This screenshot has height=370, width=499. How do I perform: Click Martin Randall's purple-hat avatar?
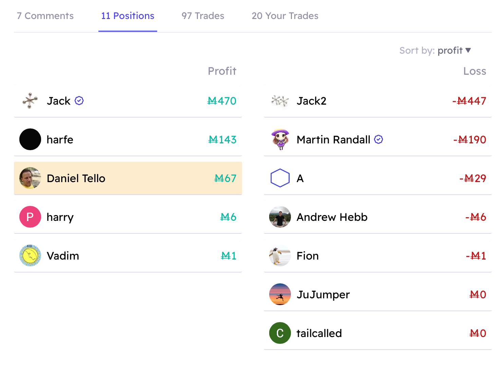[280, 139]
